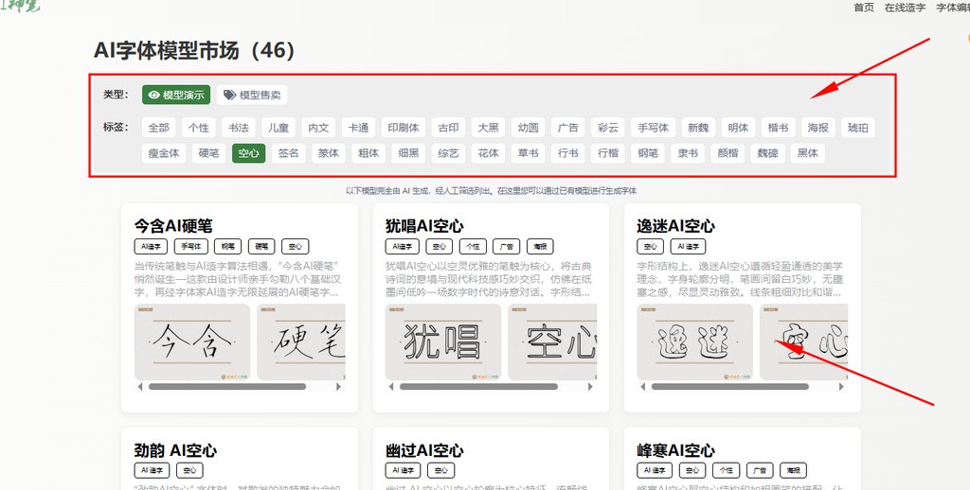Viewport: 970px width, 490px height.
Task: Show fonts tagged 行书
Action: tap(568, 153)
